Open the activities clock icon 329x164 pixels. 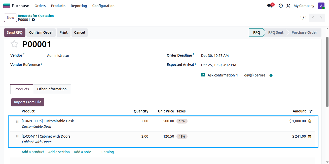[281, 6]
